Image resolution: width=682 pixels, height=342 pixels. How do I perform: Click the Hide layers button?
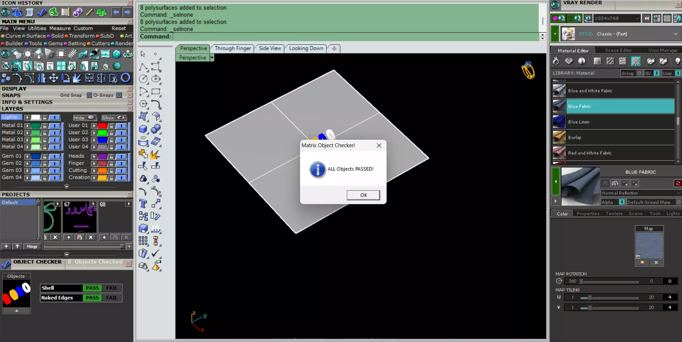pyautogui.click(x=84, y=118)
